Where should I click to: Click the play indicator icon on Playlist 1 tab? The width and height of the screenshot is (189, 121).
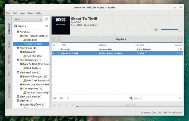64,39
